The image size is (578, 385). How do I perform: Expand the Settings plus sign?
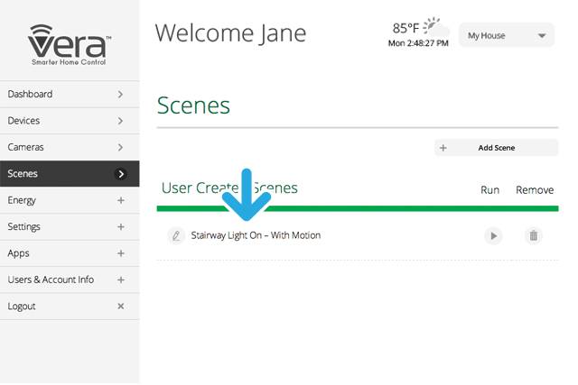pyautogui.click(x=121, y=227)
